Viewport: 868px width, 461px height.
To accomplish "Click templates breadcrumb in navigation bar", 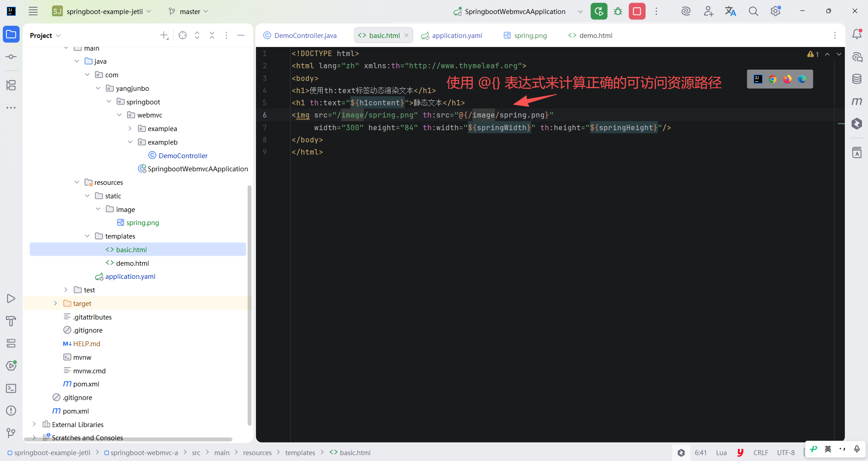I will click(300, 452).
